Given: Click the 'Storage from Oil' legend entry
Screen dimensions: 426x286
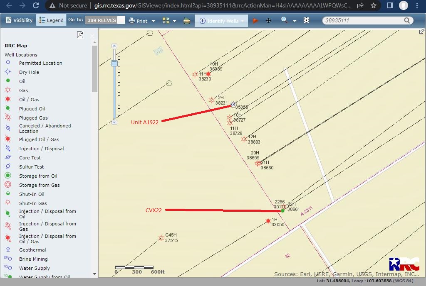Looking at the screenshot, I should coord(38,176).
